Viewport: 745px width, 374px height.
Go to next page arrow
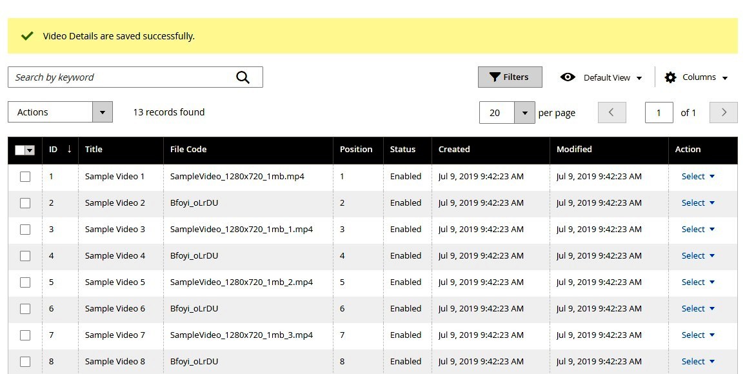coord(723,112)
